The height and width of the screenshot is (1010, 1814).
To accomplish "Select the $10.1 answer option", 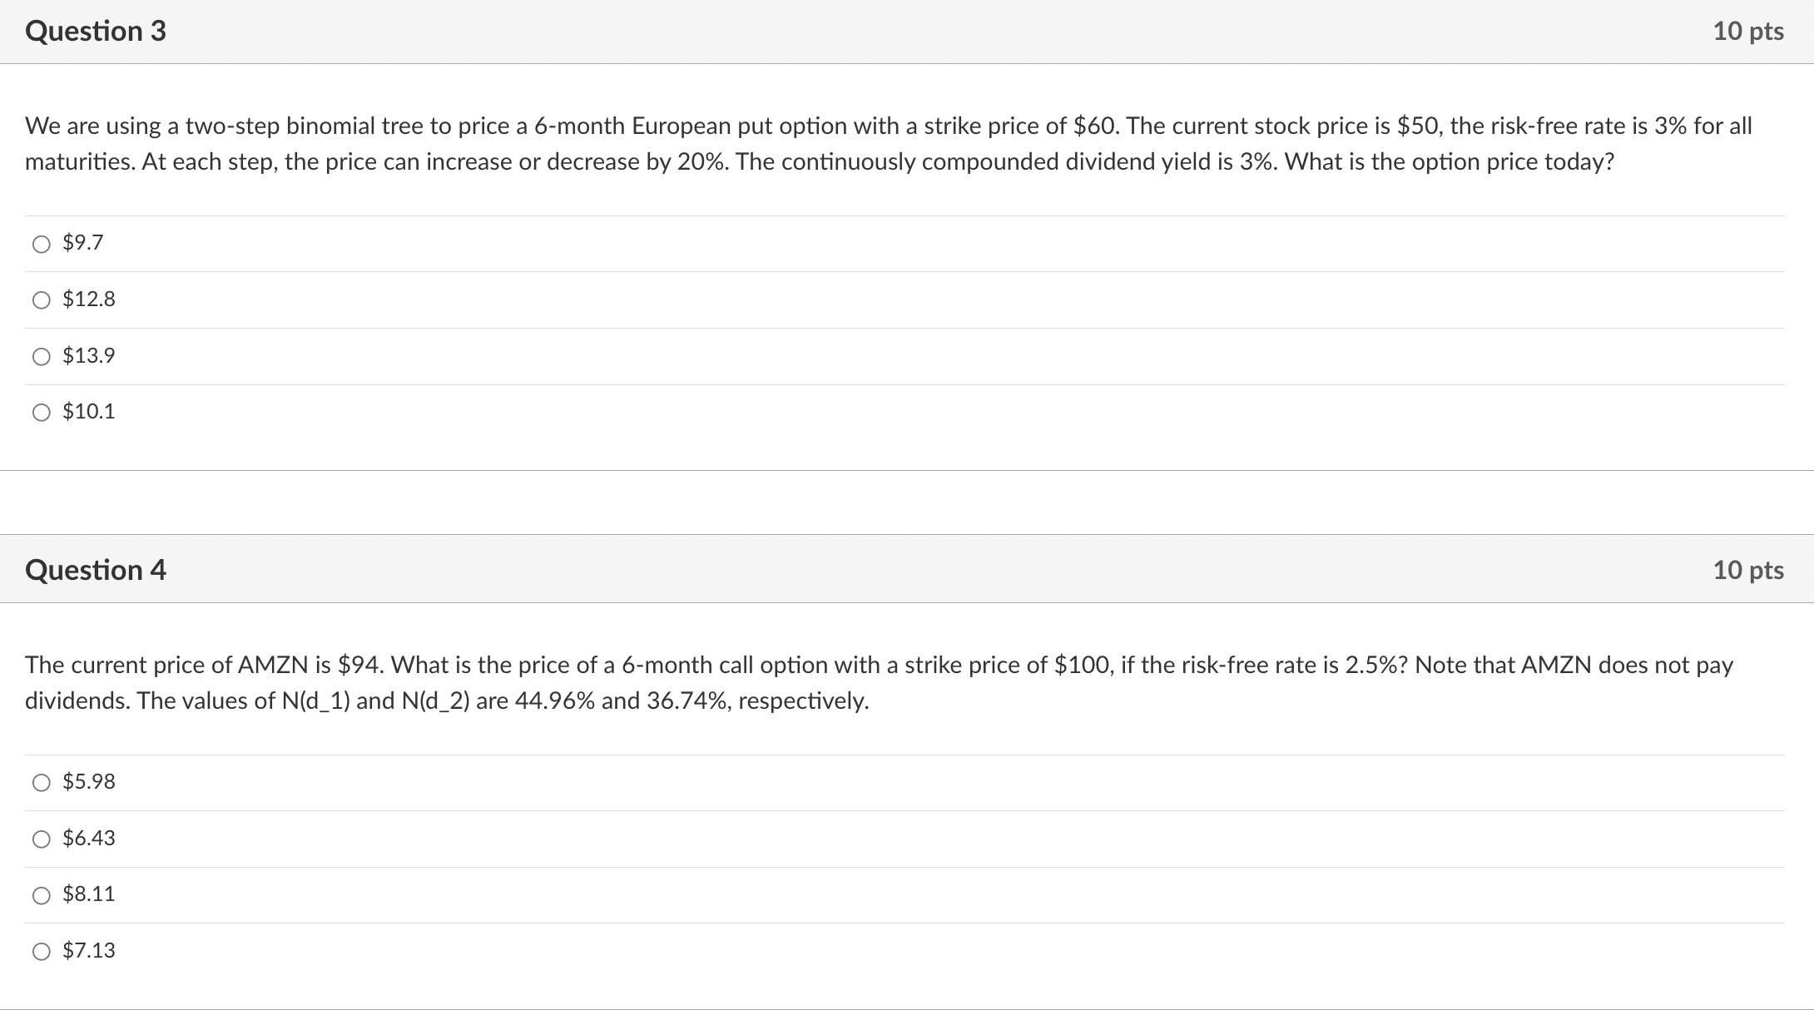I will click(x=41, y=412).
